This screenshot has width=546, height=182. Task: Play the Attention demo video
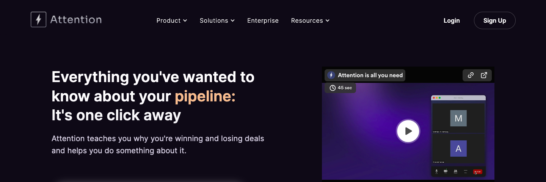pyautogui.click(x=408, y=131)
